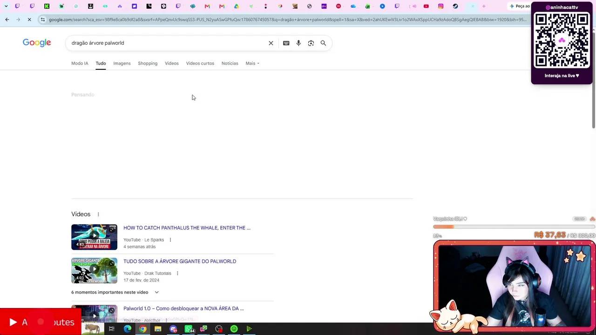Switch to Notícias results
Viewport: 596px width, 335px height.
pos(230,63)
